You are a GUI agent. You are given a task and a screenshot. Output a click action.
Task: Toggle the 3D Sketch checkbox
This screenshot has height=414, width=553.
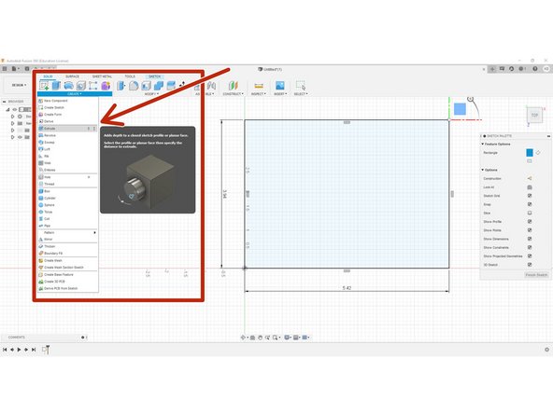point(530,265)
